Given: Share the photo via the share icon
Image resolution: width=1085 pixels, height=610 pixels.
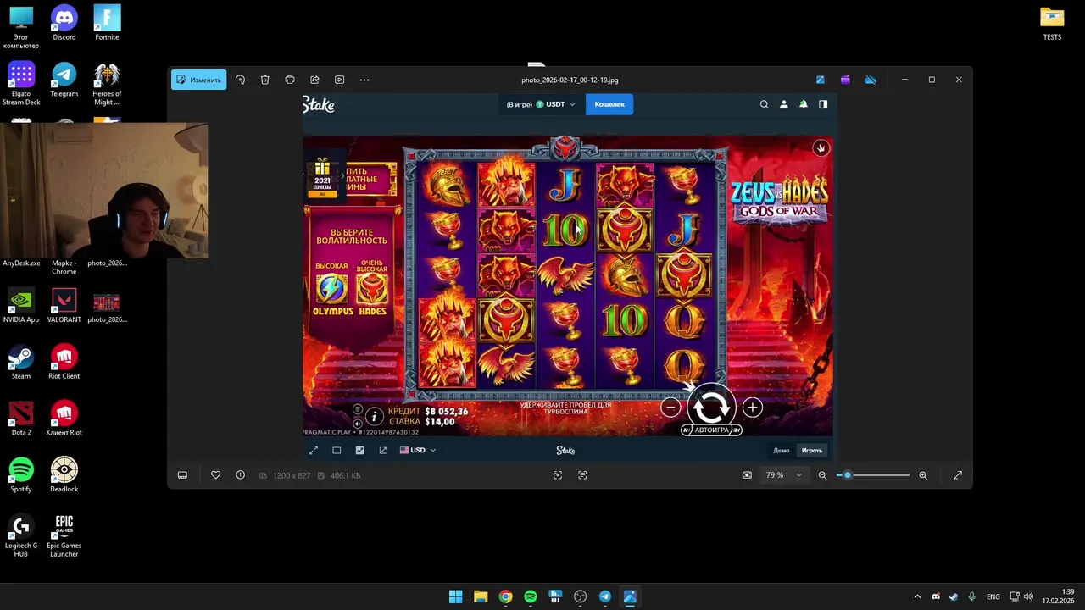Looking at the screenshot, I should 314,80.
